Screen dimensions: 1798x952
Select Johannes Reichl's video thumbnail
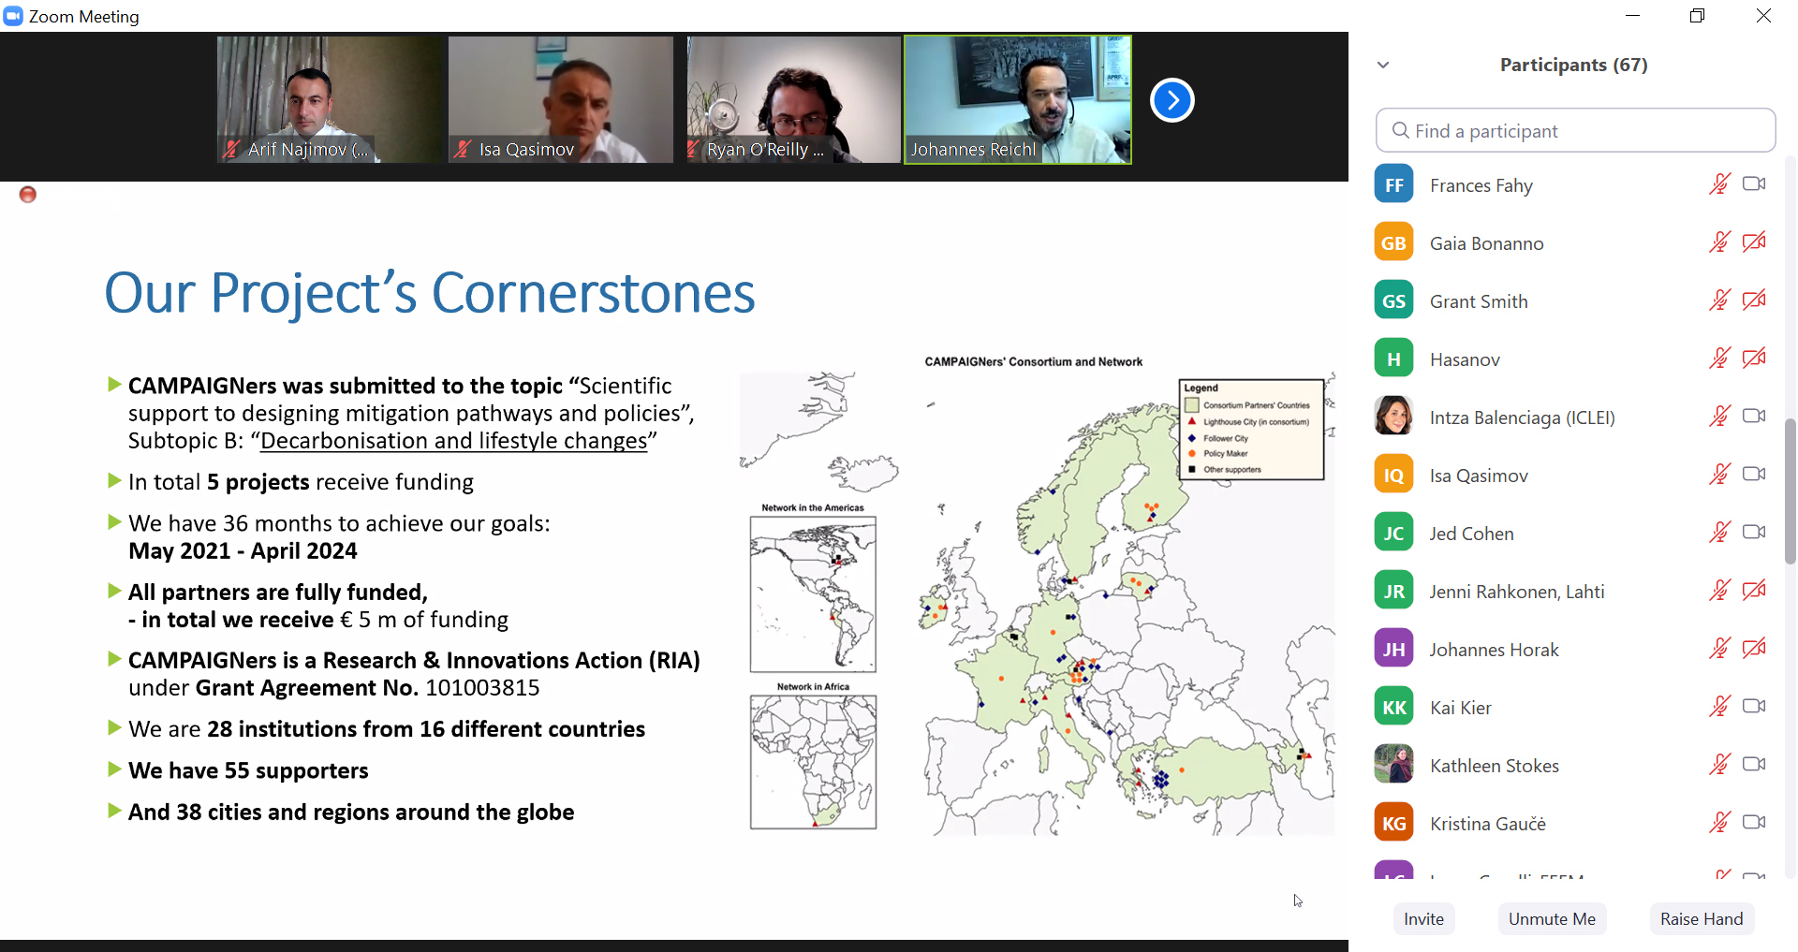coord(1017,100)
